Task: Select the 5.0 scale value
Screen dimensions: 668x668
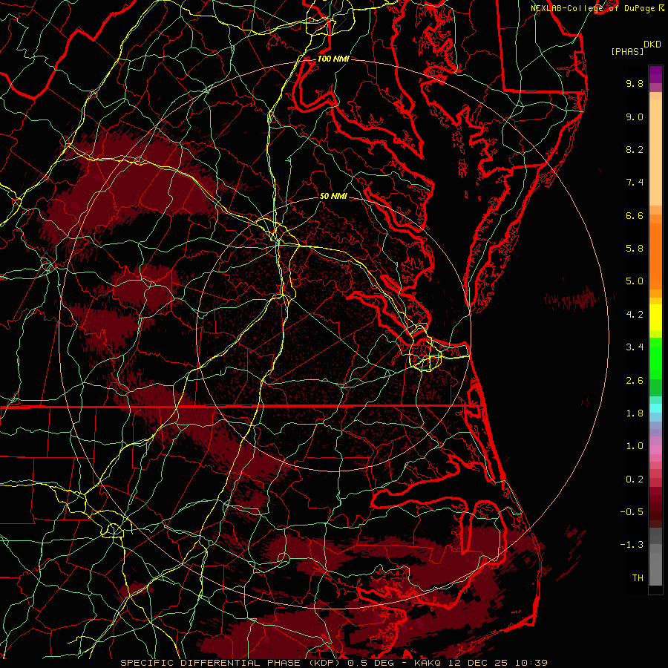Action: pos(635,281)
